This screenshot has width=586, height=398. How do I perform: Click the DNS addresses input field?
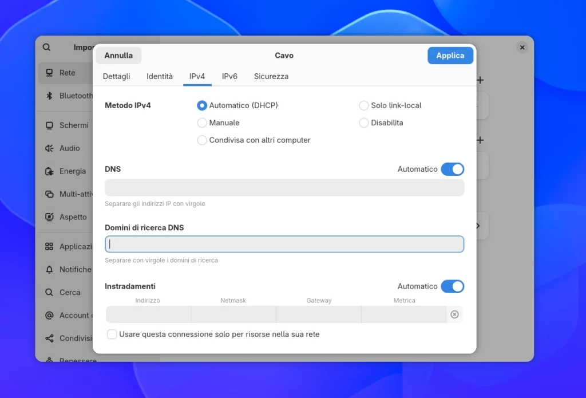pos(284,187)
